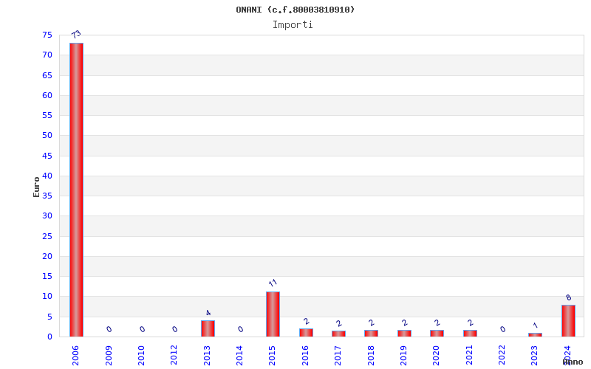This screenshot has height=369, width=591.
Task: Click the 10 tick on Euro axis
Action: point(47,297)
